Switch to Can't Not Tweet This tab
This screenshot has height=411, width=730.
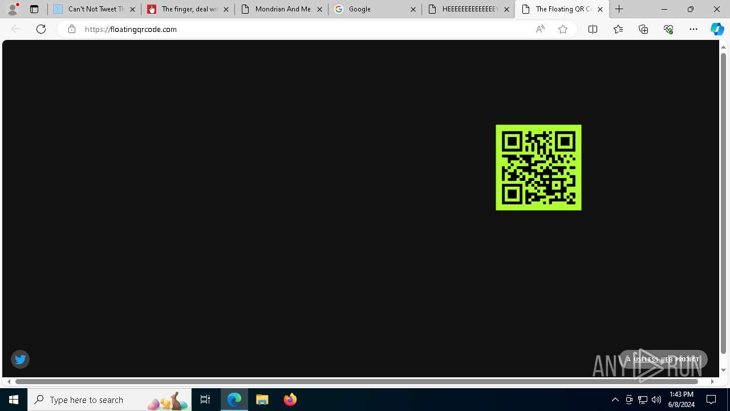tap(94, 9)
